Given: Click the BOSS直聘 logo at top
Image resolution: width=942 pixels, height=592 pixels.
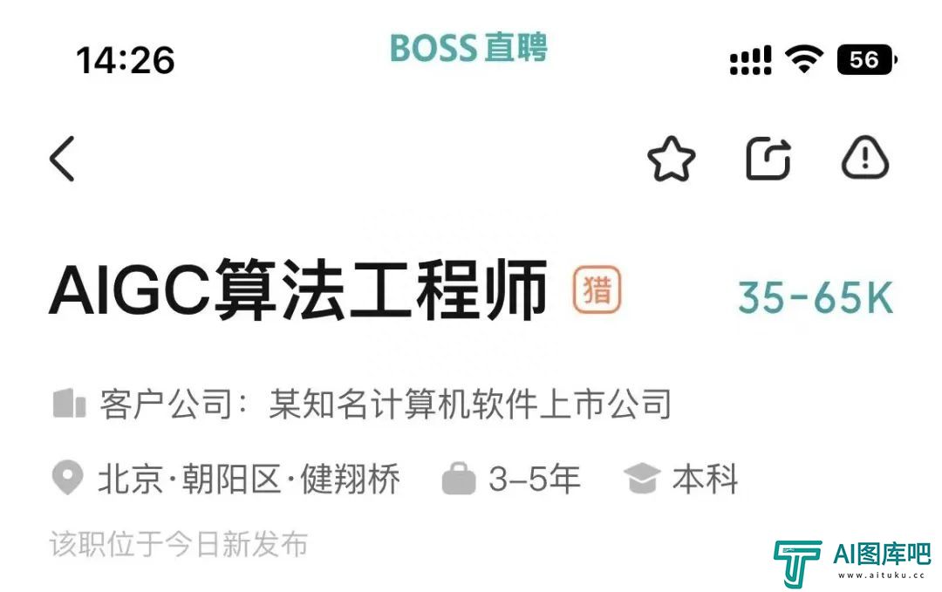Looking at the screenshot, I should coord(468,47).
